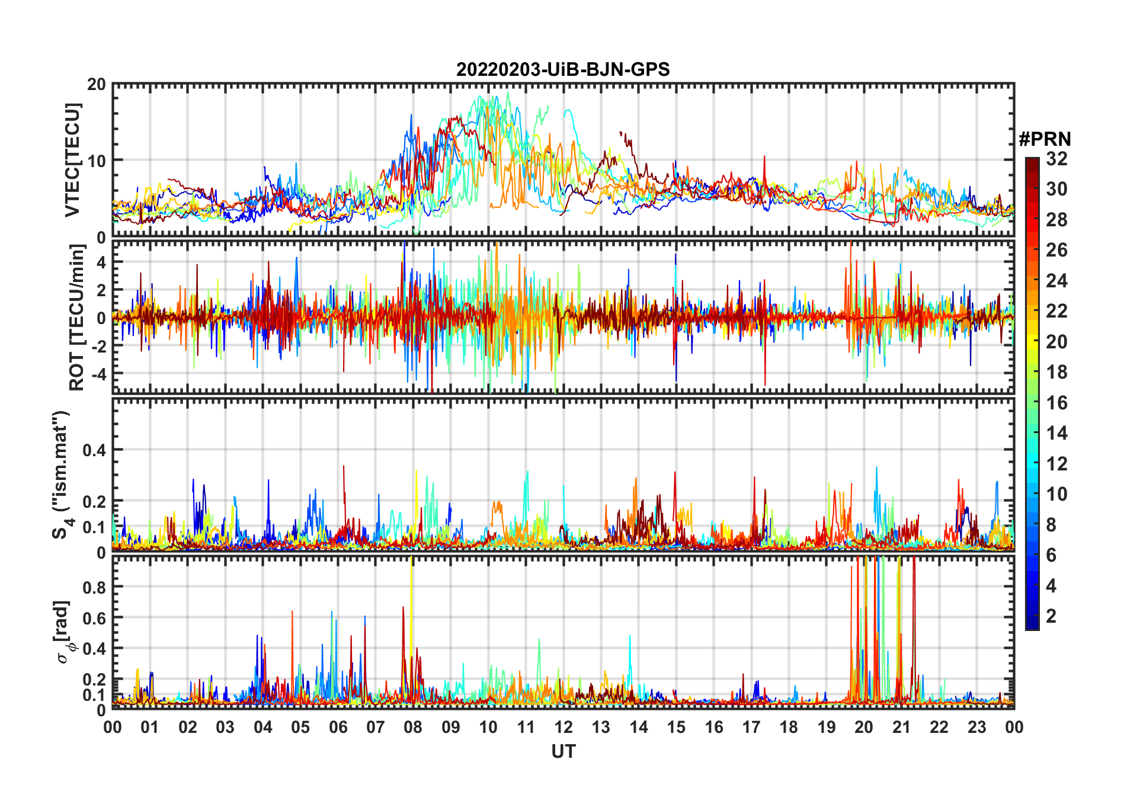Click the sigma phi y-axis tick 0.8

click(94, 587)
